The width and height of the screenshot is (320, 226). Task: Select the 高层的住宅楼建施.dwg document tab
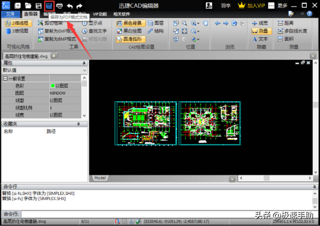(26, 56)
